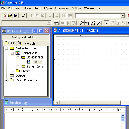Open a file with the Open folder icon

(x=10, y=15)
